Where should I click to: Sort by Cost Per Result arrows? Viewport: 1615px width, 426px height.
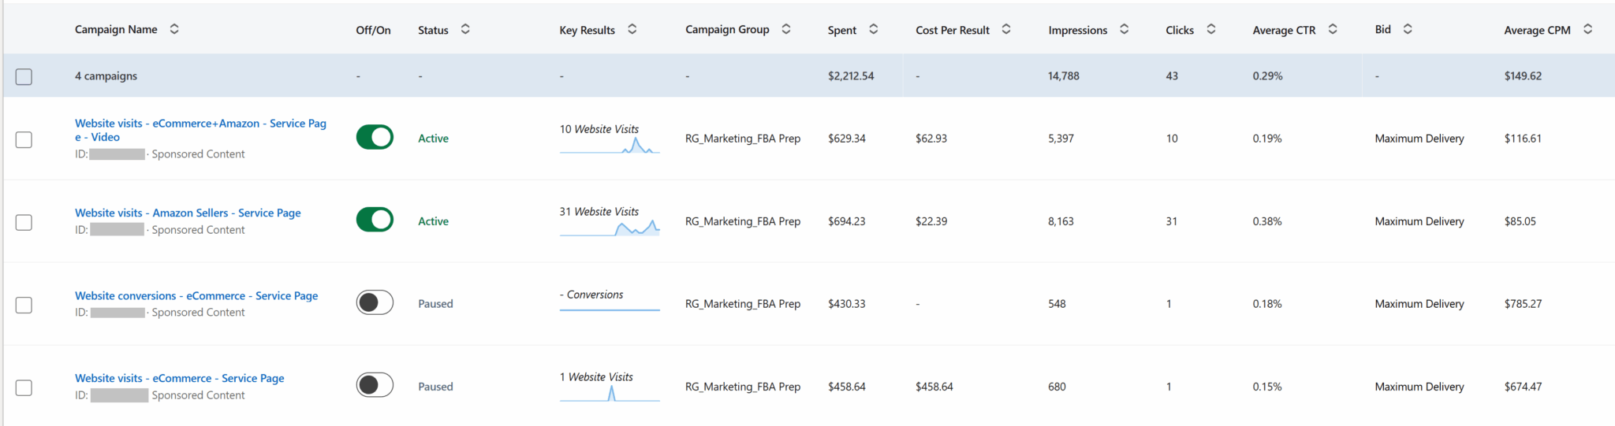[1006, 29]
